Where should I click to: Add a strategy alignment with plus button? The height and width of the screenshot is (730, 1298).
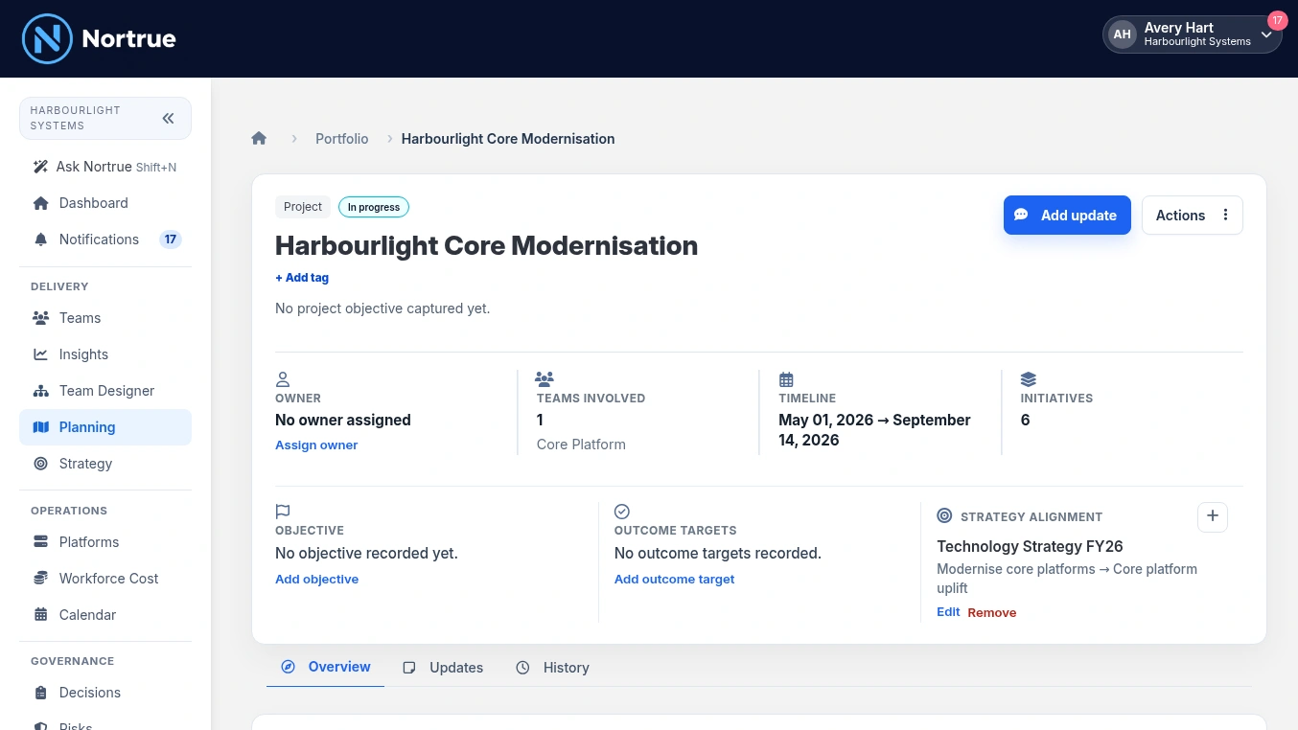click(1213, 516)
